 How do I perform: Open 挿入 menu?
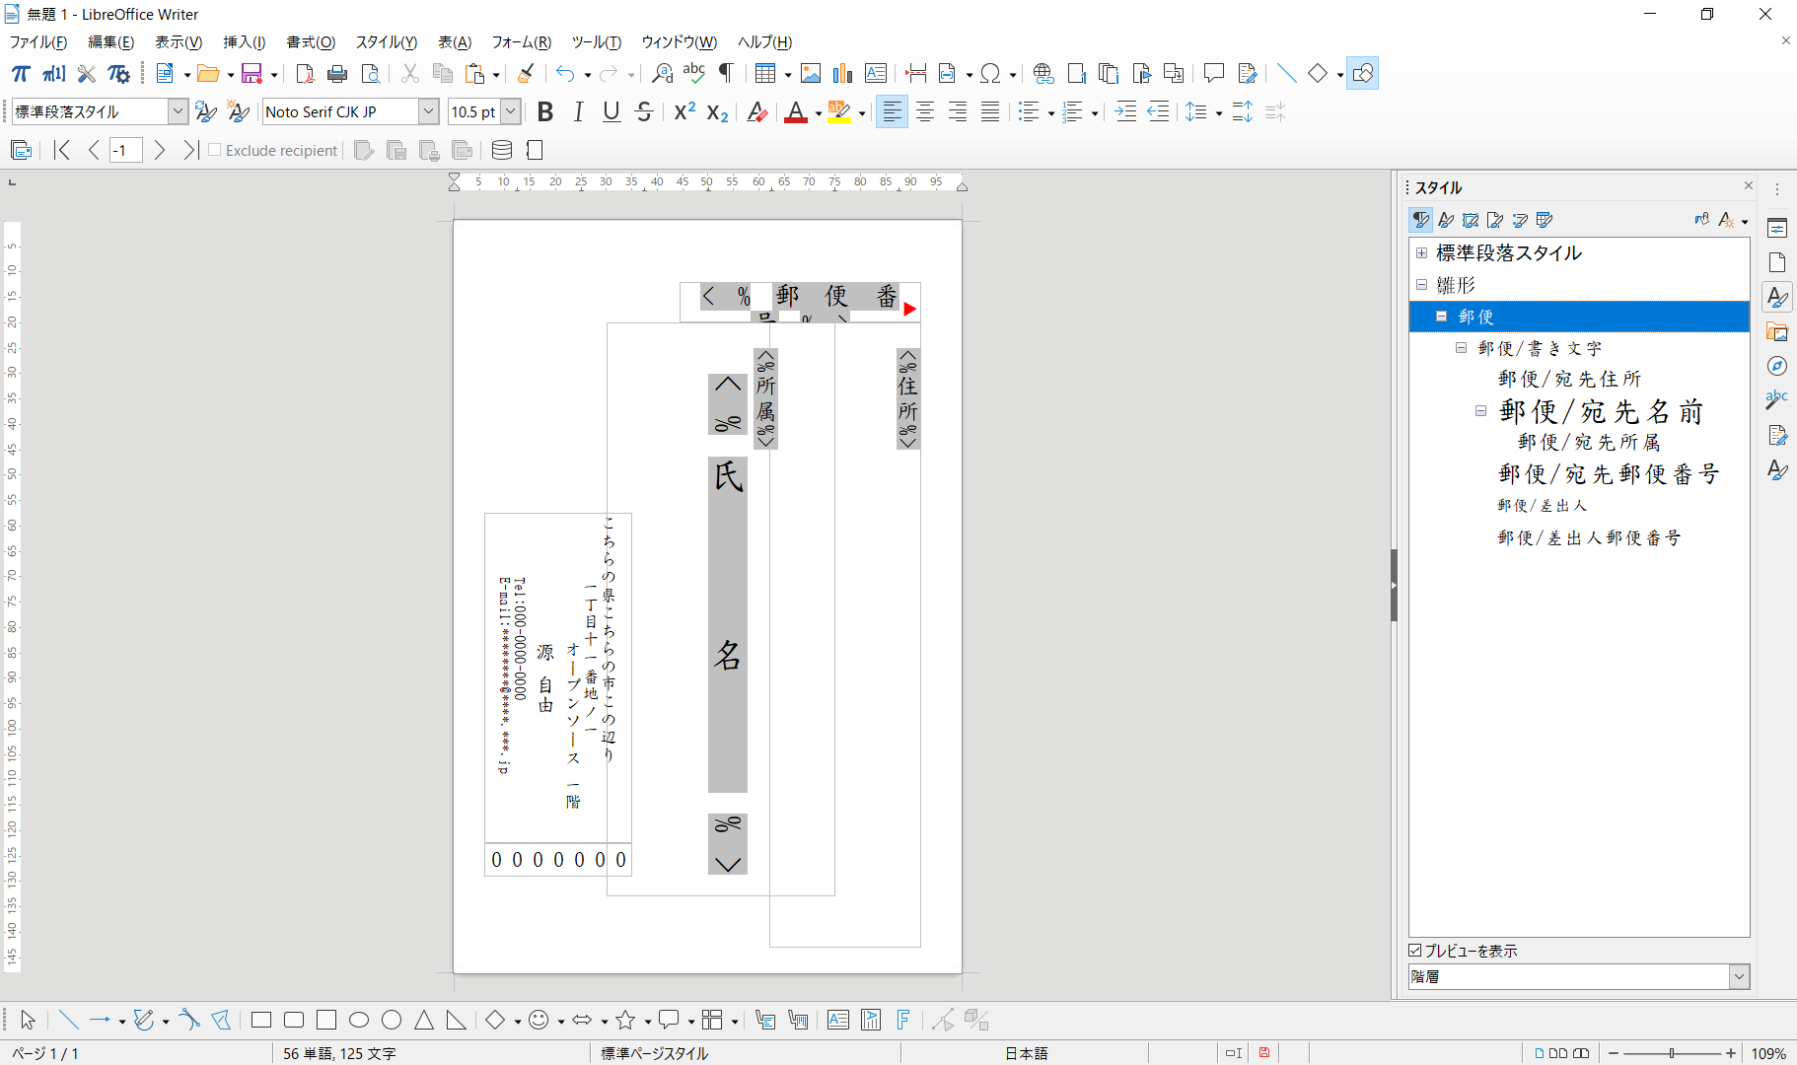(x=244, y=42)
